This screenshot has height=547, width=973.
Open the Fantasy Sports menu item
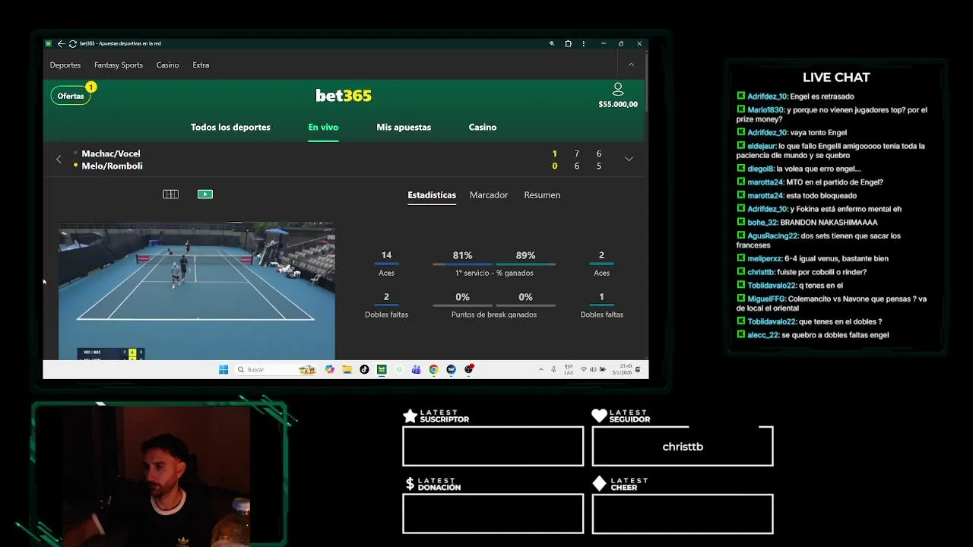[x=119, y=65]
